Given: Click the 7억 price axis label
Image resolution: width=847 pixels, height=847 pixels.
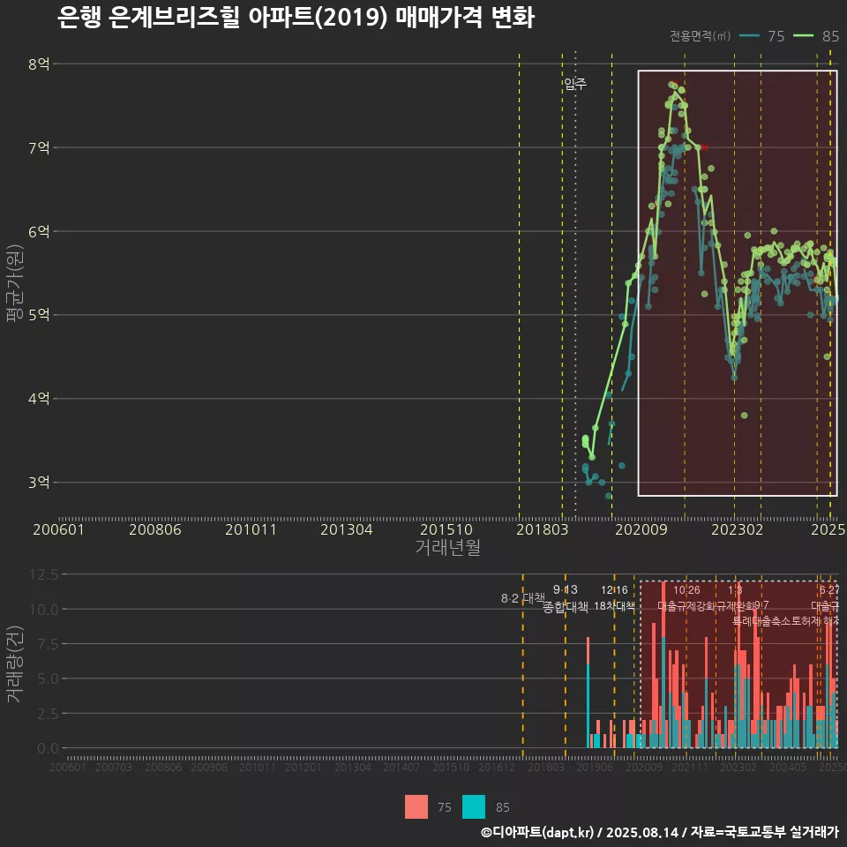Looking at the screenshot, I should click(x=39, y=147).
